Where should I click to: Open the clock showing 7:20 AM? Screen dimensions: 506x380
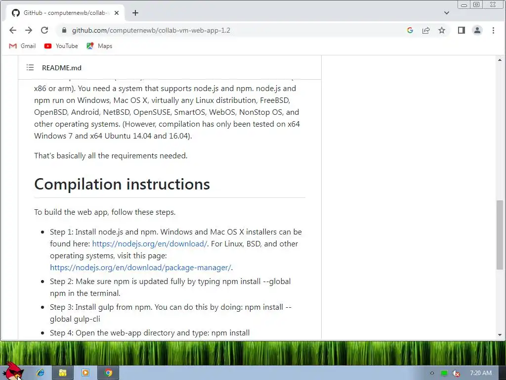pos(481,373)
